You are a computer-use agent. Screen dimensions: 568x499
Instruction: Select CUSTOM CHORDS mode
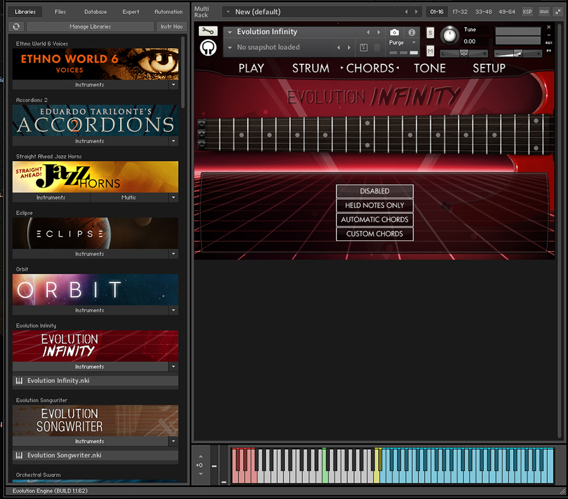[x=374, y=234]
